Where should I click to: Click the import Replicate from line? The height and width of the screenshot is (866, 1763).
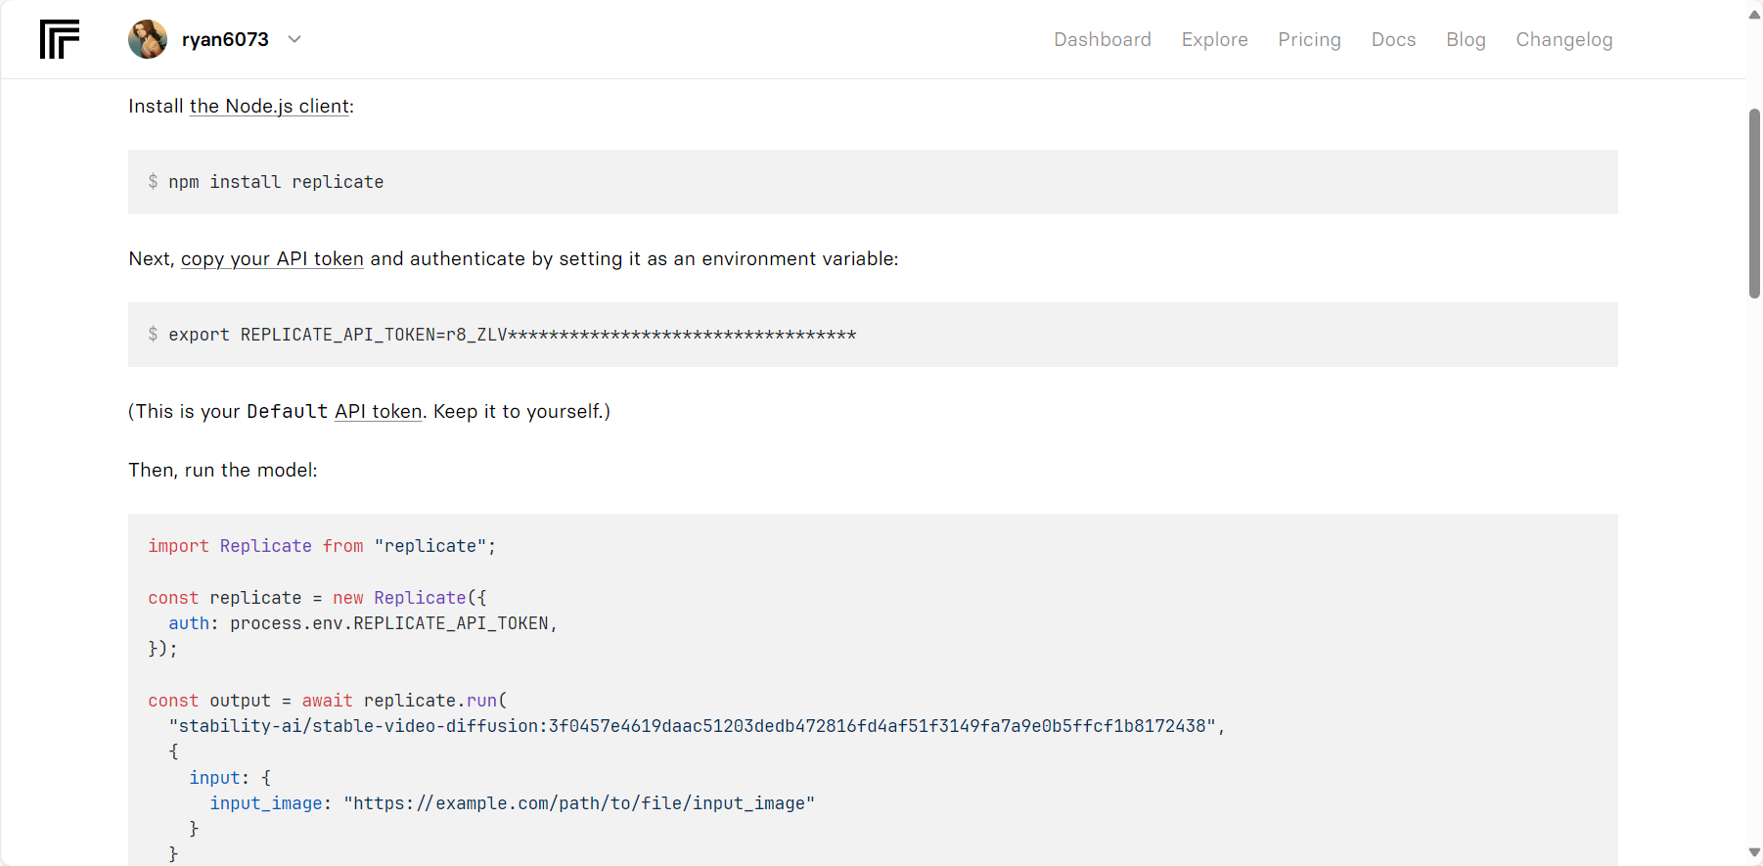322,546
